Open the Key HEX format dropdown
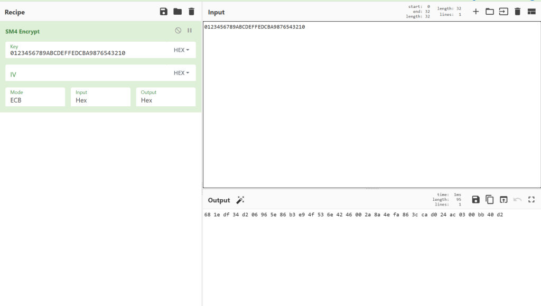 pyautogui.click(x=181, y=50)
